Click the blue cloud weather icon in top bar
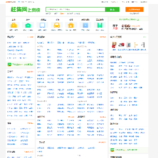 click(19, 2)
